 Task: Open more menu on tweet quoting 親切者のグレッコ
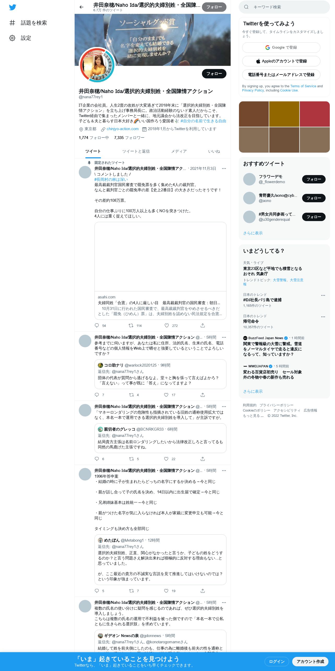224,407
